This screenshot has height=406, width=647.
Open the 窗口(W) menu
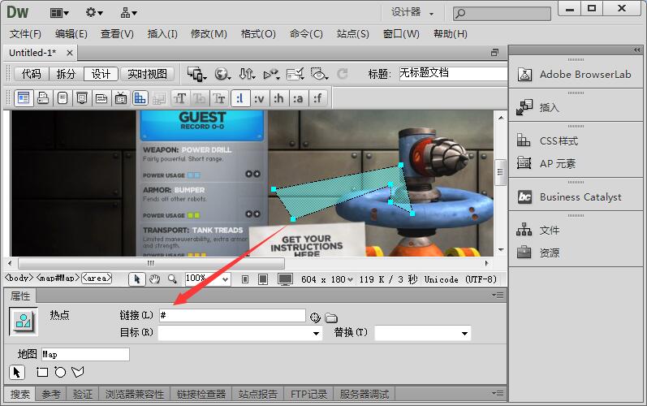[x=401, y=34]
